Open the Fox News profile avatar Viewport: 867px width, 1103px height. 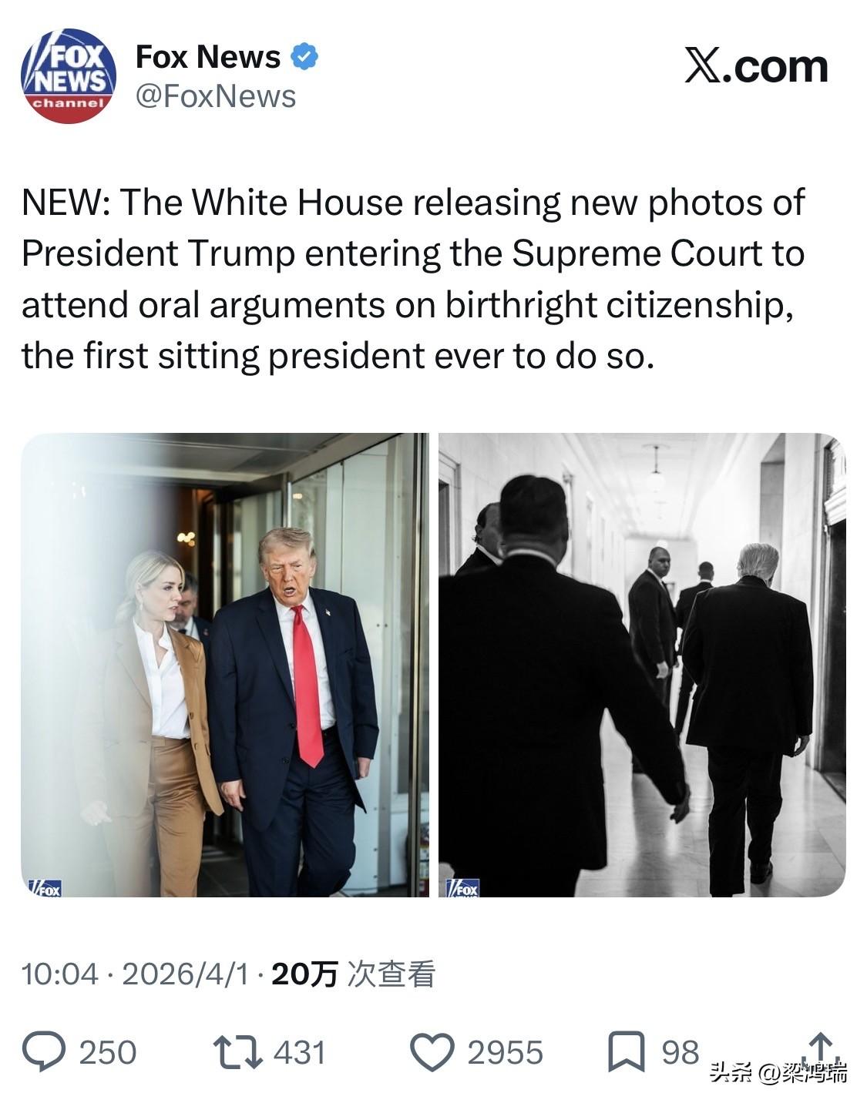68,75
